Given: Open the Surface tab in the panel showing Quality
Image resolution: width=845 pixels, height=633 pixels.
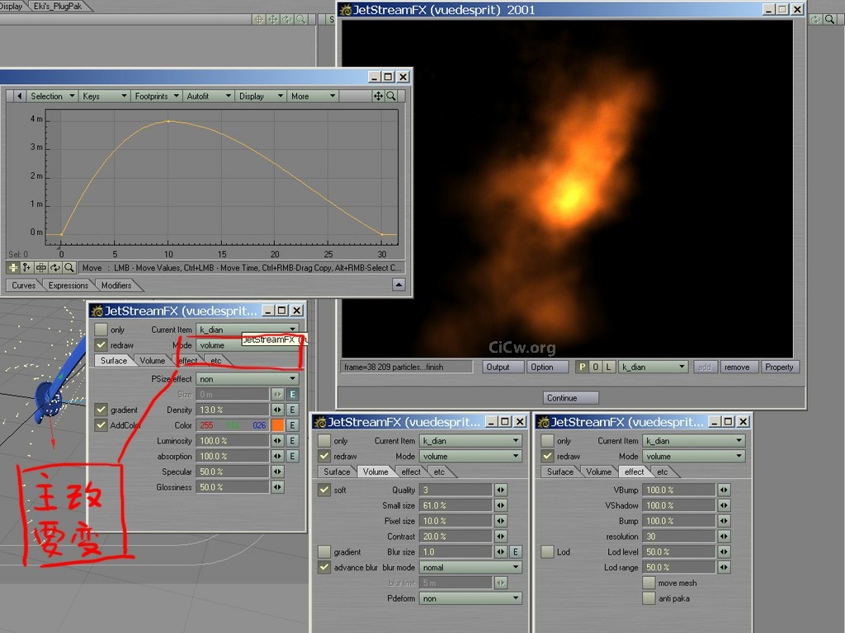Looking at the screenshot, I should [337, 472].
